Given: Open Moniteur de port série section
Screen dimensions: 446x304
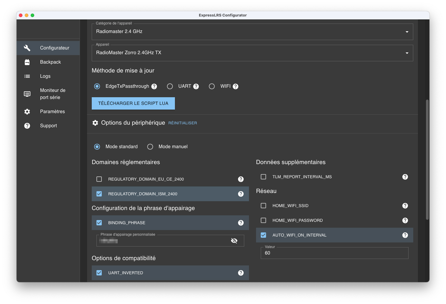Looking at the screenshot, I should pos(48,94).
